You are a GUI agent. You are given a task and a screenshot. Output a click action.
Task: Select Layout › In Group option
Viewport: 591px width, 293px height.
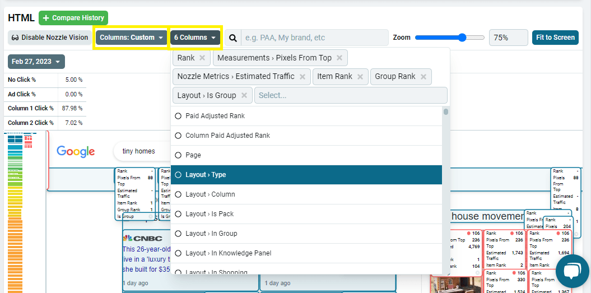[x=306, y=234]
